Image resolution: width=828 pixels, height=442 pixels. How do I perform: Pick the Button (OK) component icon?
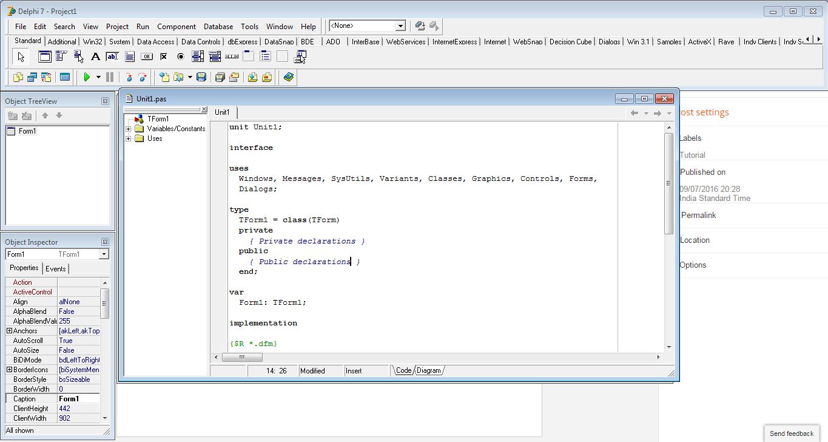[x=147, y=56]
